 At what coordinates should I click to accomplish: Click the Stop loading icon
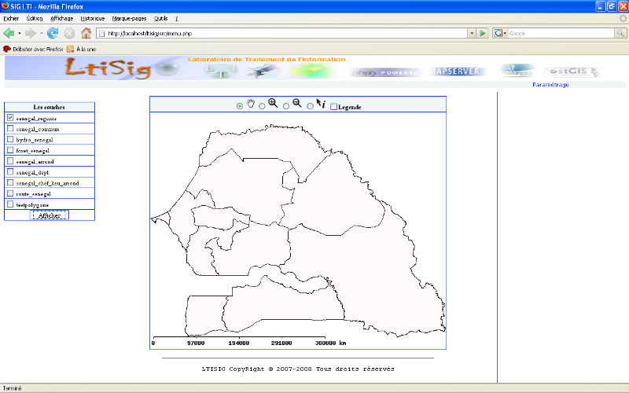coord(69,33)
